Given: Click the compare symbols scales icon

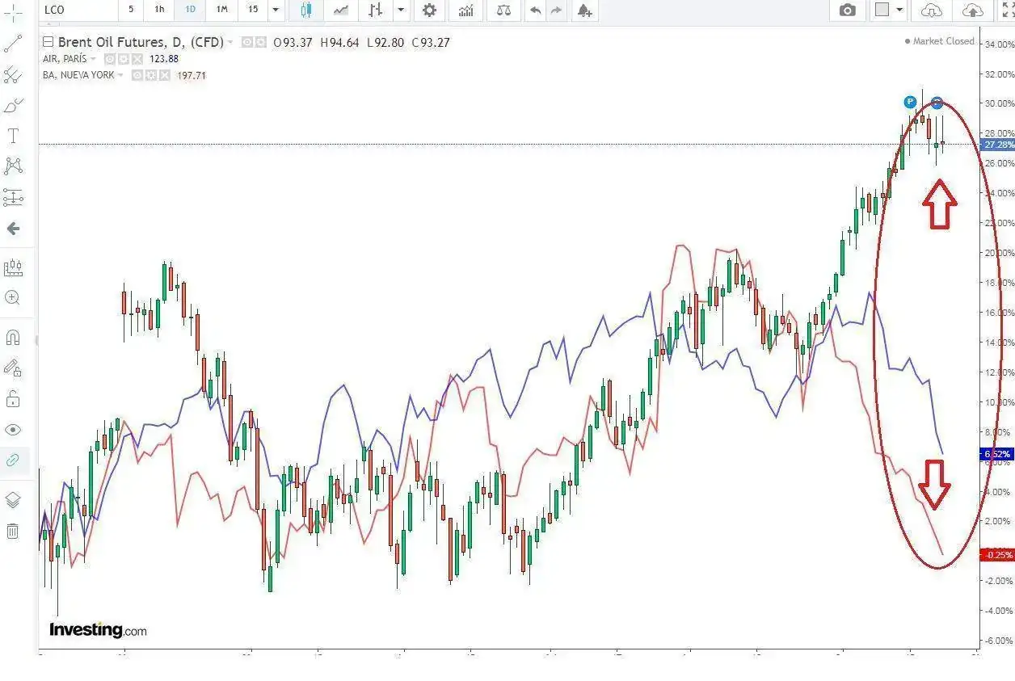Looking at the screenshot, I should tap(504, 10).
